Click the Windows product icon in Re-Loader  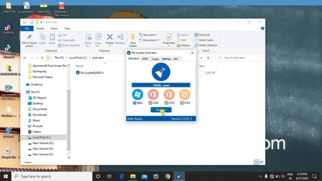pyautogui.click(x=137, y=95)
